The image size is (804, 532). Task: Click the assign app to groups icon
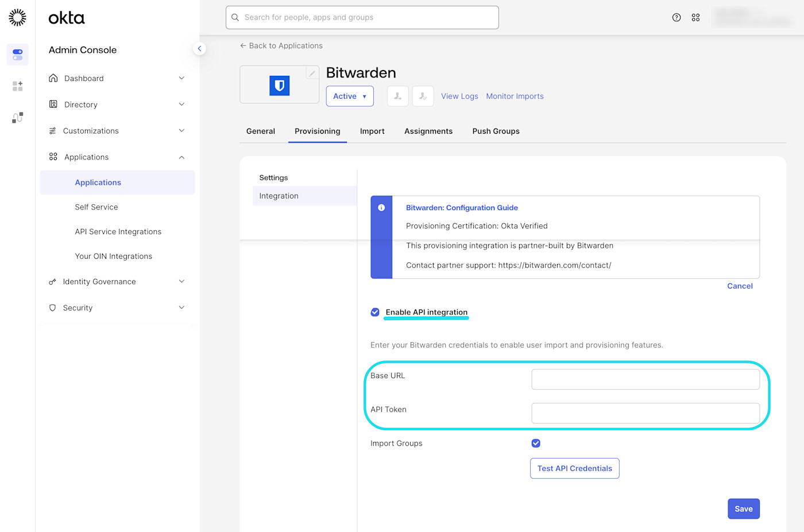(x=423, y=96)
